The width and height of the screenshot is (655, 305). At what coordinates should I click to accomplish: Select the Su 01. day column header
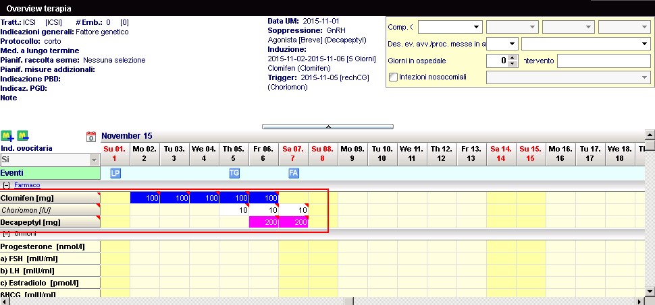coord(115,154)
